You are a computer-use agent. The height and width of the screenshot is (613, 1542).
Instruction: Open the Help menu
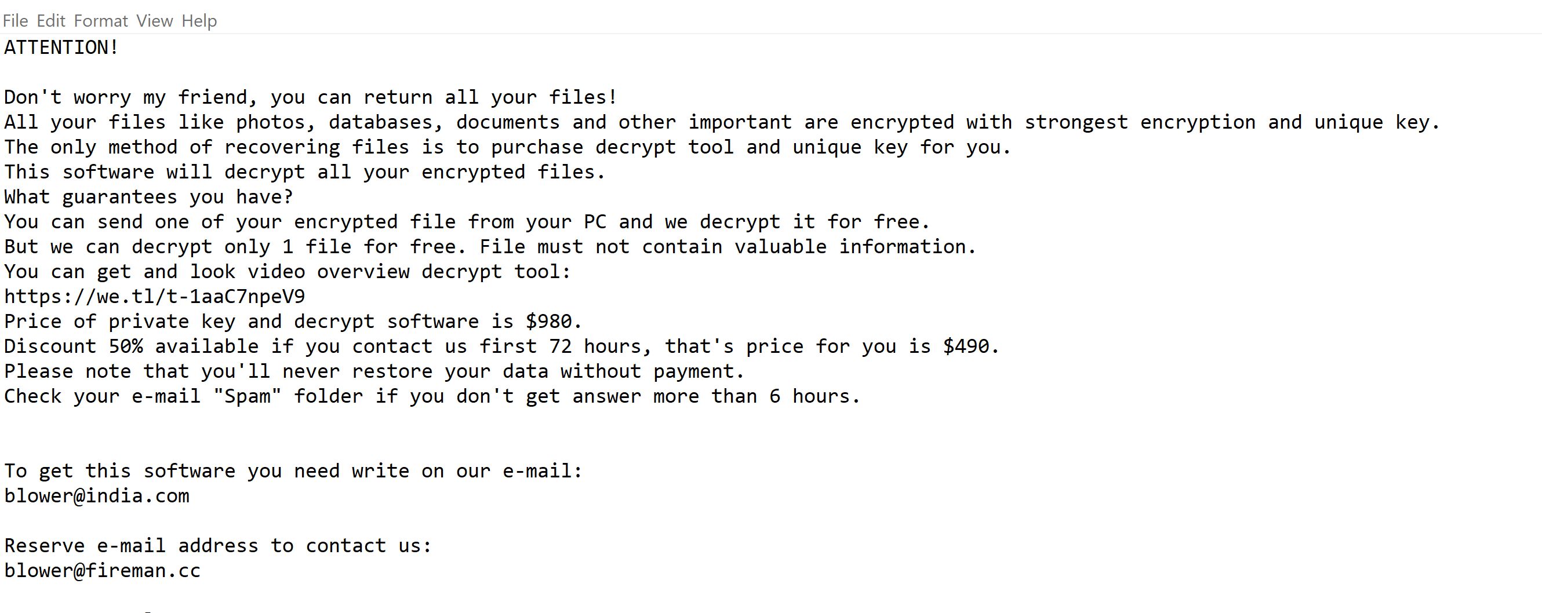pos(199,21)
